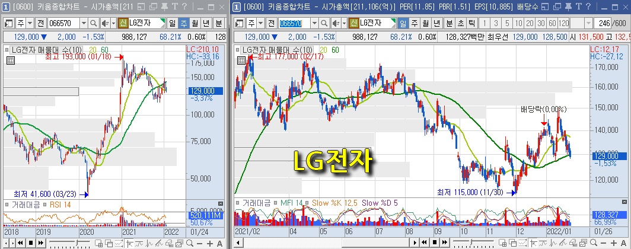Image resolution: width=631 pixels, height=249 pixels.
Task: Open font T setting in left title bar
Action: [174, 7]
